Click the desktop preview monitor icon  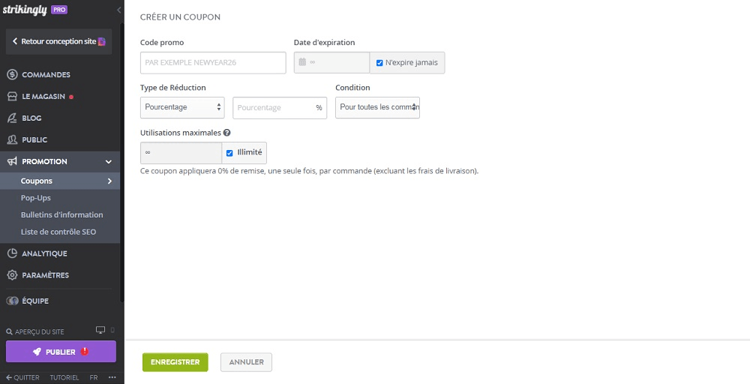point(100,330)
